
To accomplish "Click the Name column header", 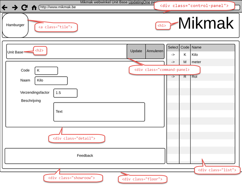I will 212,47.
